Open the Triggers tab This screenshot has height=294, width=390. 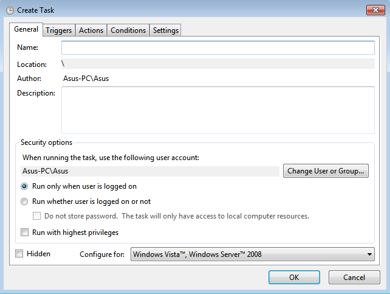[59, 30]
